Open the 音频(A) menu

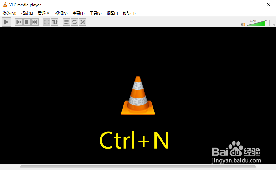tap(44, 13)
